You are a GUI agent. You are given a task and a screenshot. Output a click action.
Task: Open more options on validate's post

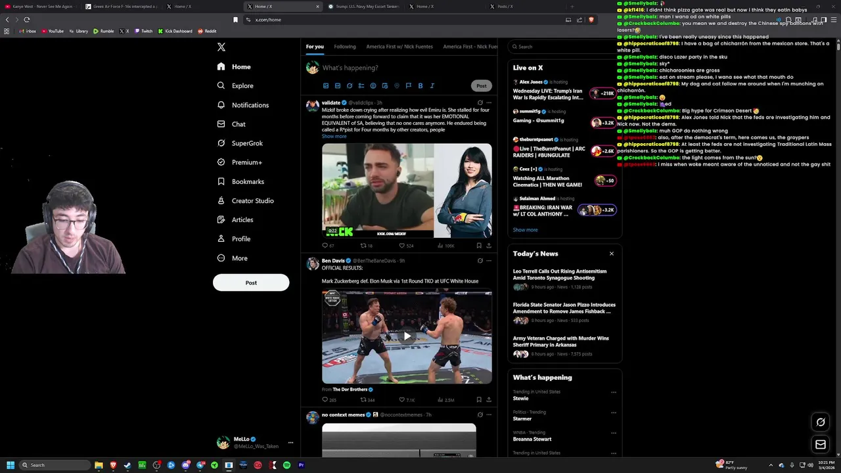[488, 102]
